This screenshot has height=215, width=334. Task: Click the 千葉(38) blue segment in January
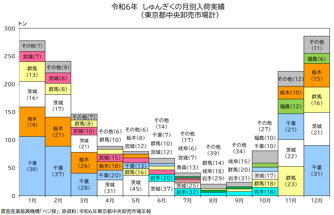(x=32, y=166)
